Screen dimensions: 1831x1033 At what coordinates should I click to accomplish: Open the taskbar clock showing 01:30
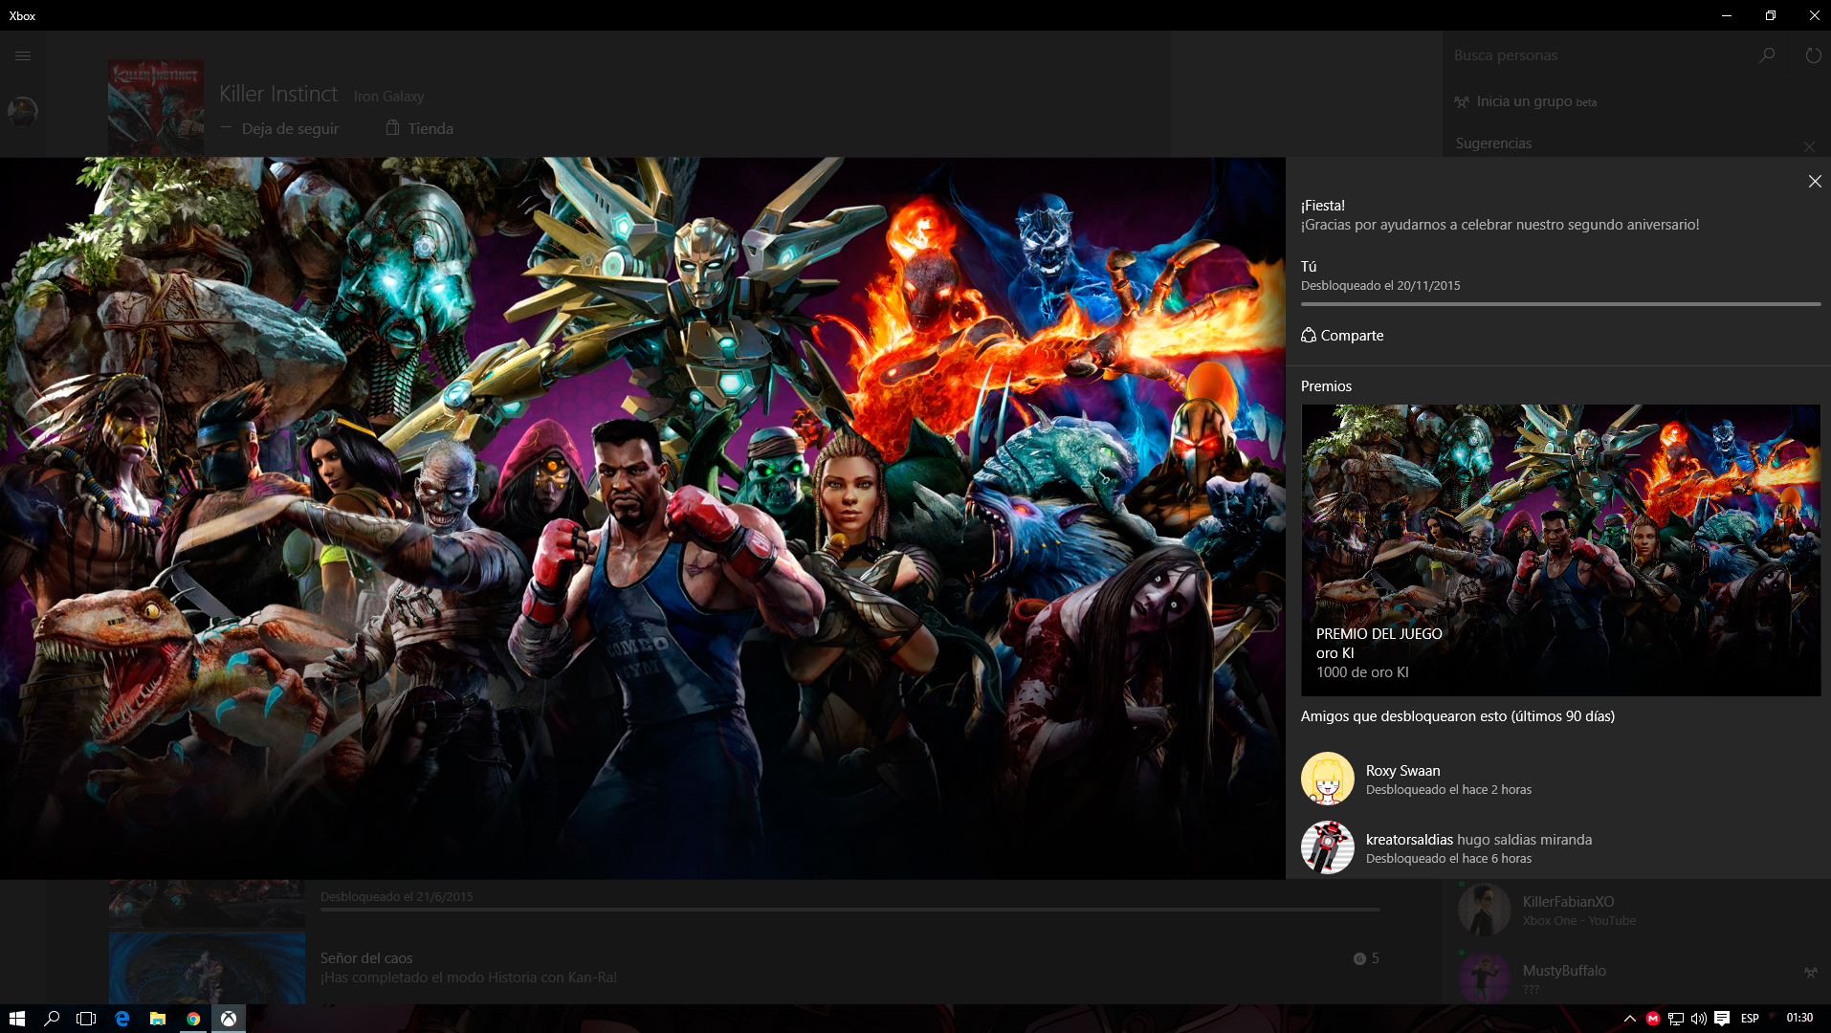(1799, 1018)
